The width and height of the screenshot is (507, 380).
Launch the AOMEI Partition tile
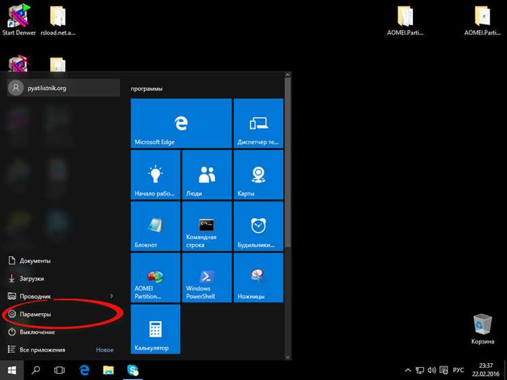click(x=155, y=277)
